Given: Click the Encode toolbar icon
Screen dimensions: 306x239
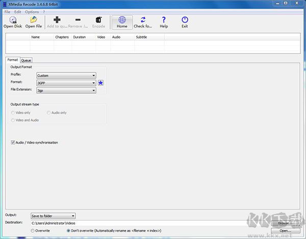Looking at the screenshot, I should pos(99,20).
